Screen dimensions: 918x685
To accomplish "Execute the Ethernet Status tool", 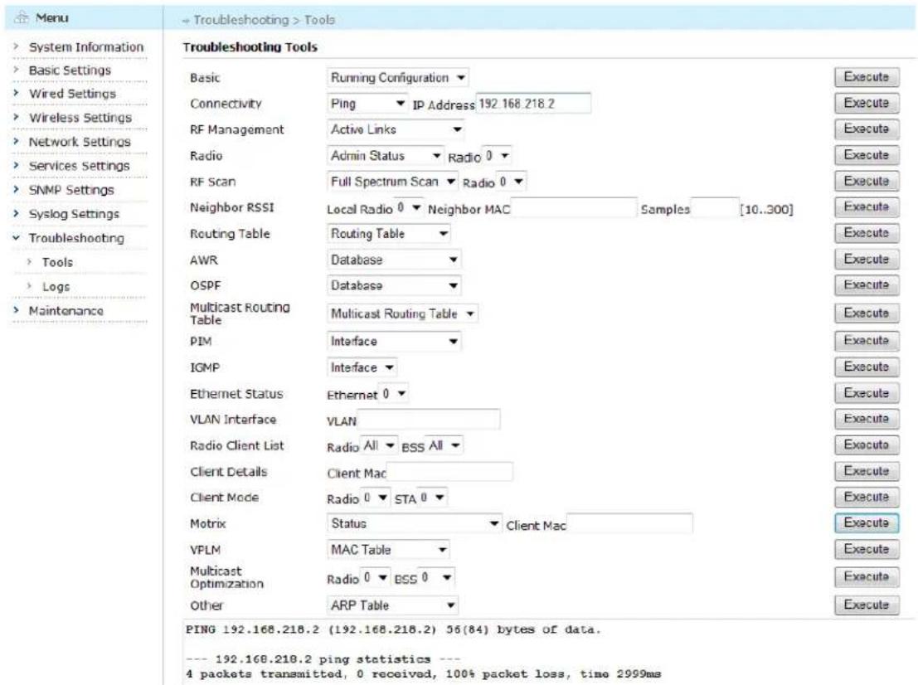I will [867, 393].
